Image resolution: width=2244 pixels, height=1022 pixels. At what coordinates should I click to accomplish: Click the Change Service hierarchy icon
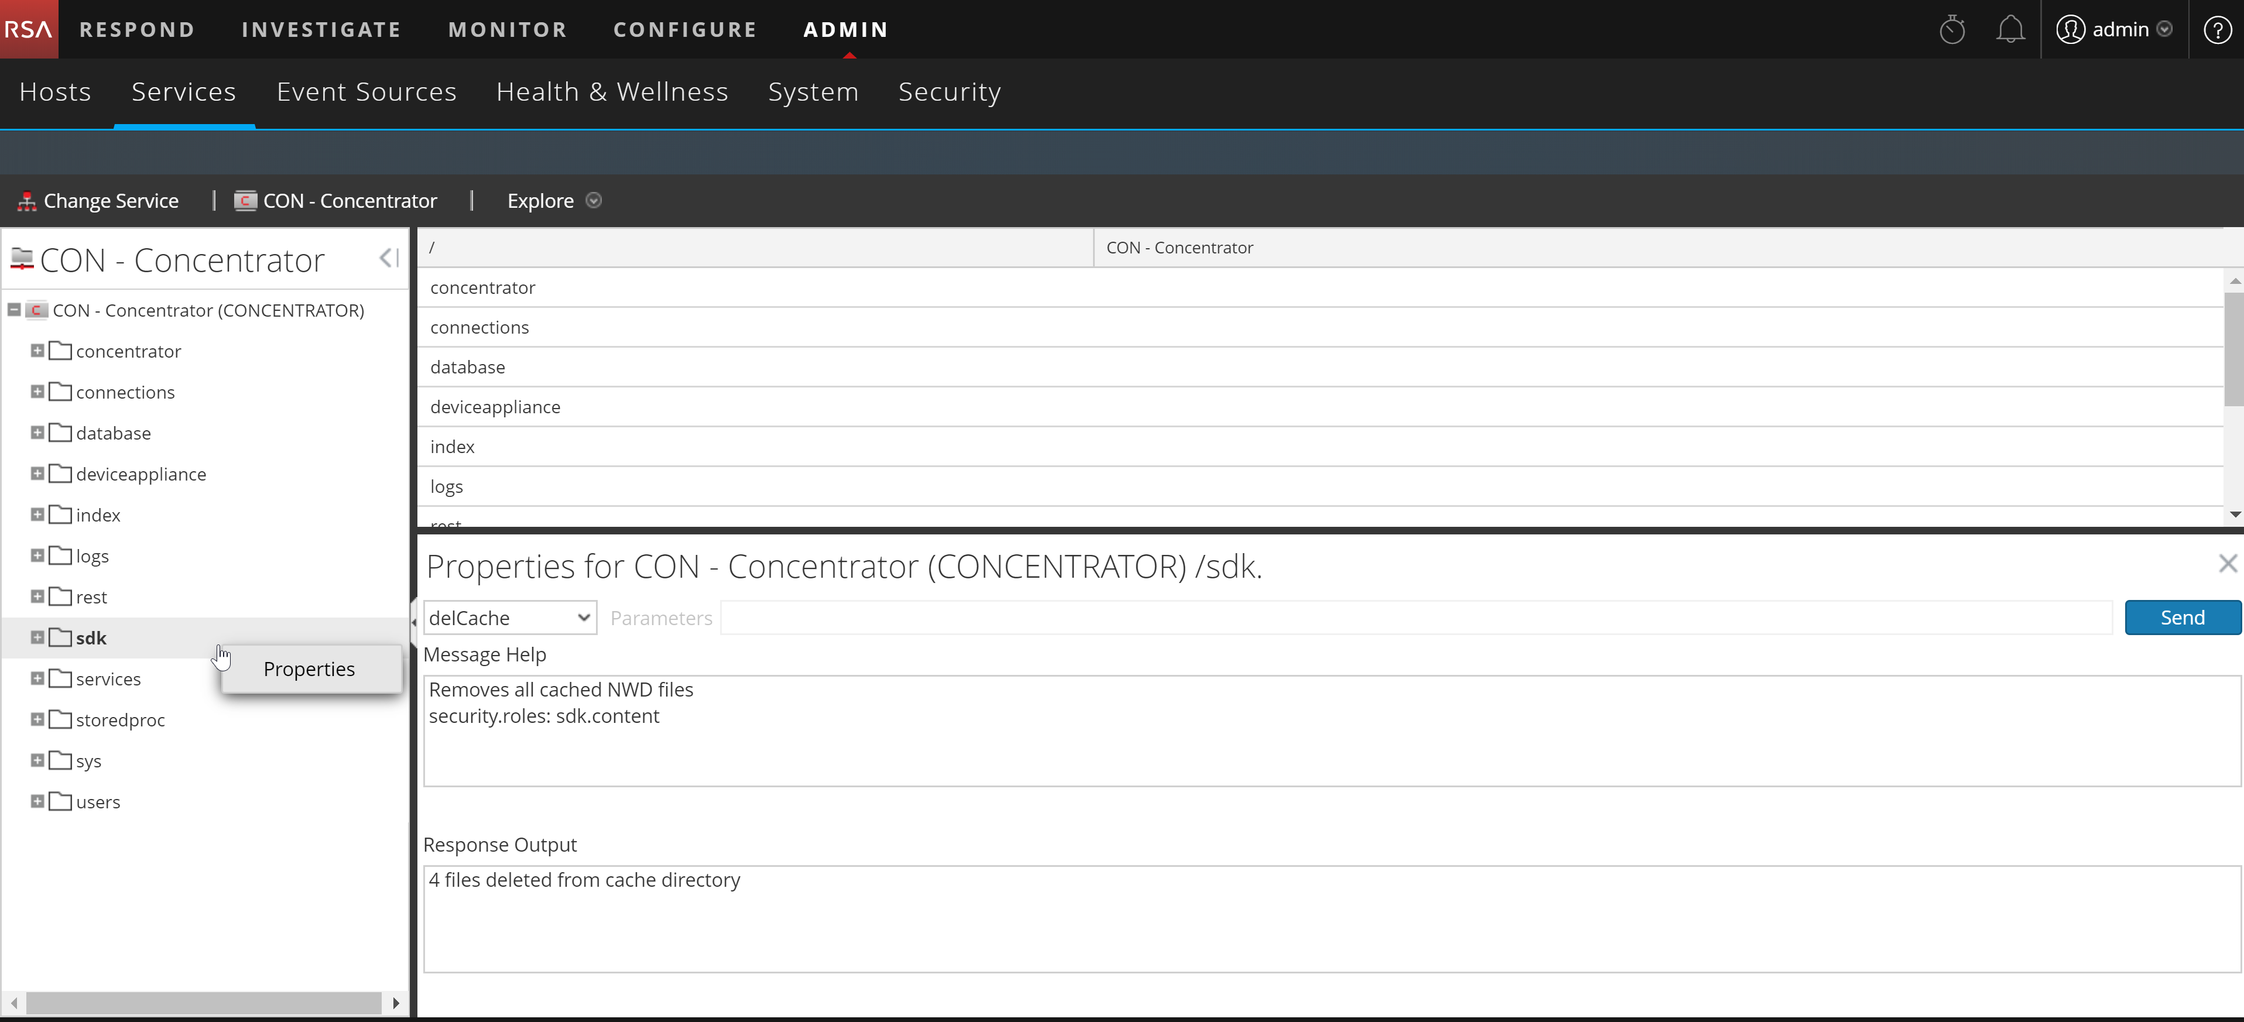26,200
